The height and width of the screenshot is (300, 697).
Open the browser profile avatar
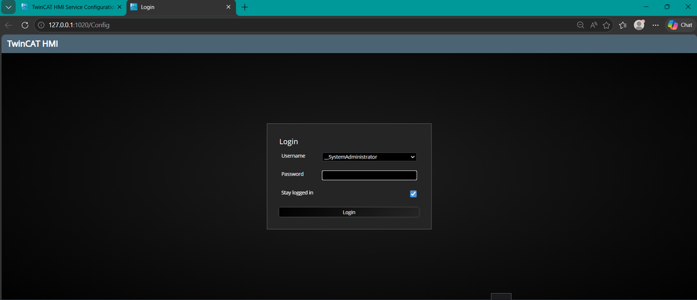click(639, 25)
